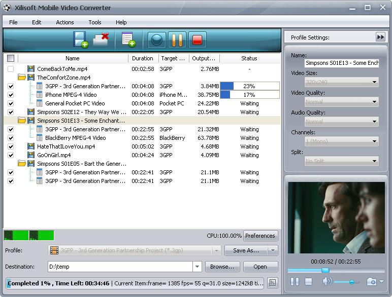Uncheck the HateThatILoveYou.mp4 checkbox
This screenshot has width=392, height=297.
(11, 146)
